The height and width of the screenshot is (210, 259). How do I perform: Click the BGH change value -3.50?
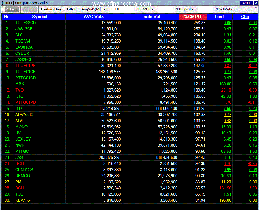(252, 188)
